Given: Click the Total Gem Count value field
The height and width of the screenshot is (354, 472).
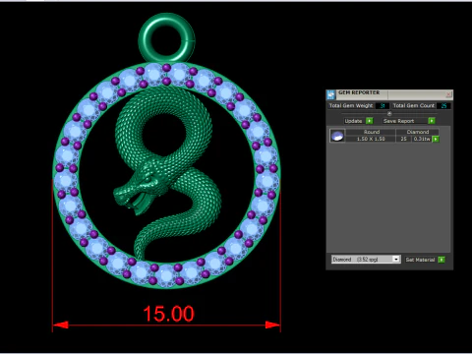Looking at the screenshot, I should tap(443, 106).
